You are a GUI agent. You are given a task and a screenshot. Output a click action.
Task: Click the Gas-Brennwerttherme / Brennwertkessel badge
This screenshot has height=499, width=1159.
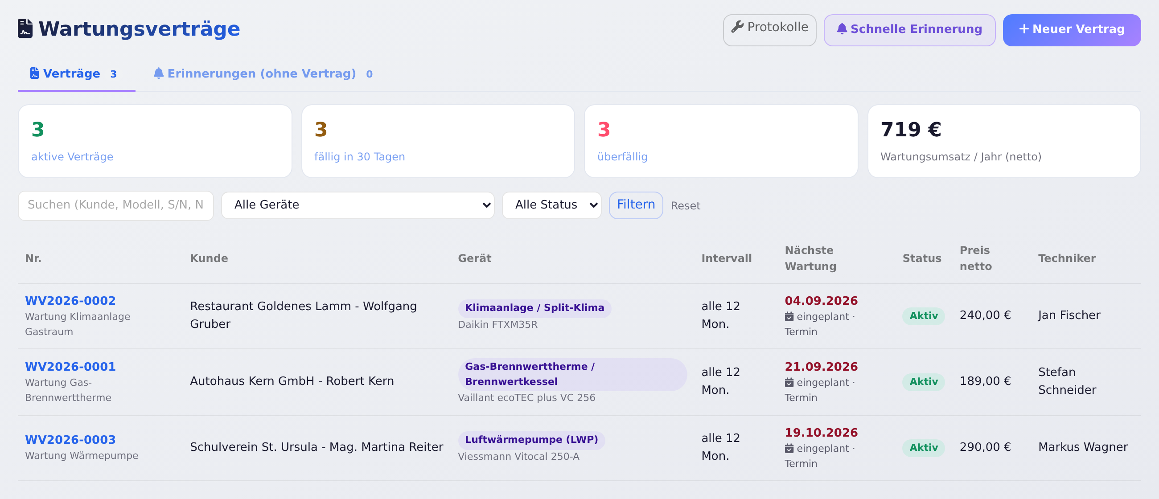[x=572, y=375]
